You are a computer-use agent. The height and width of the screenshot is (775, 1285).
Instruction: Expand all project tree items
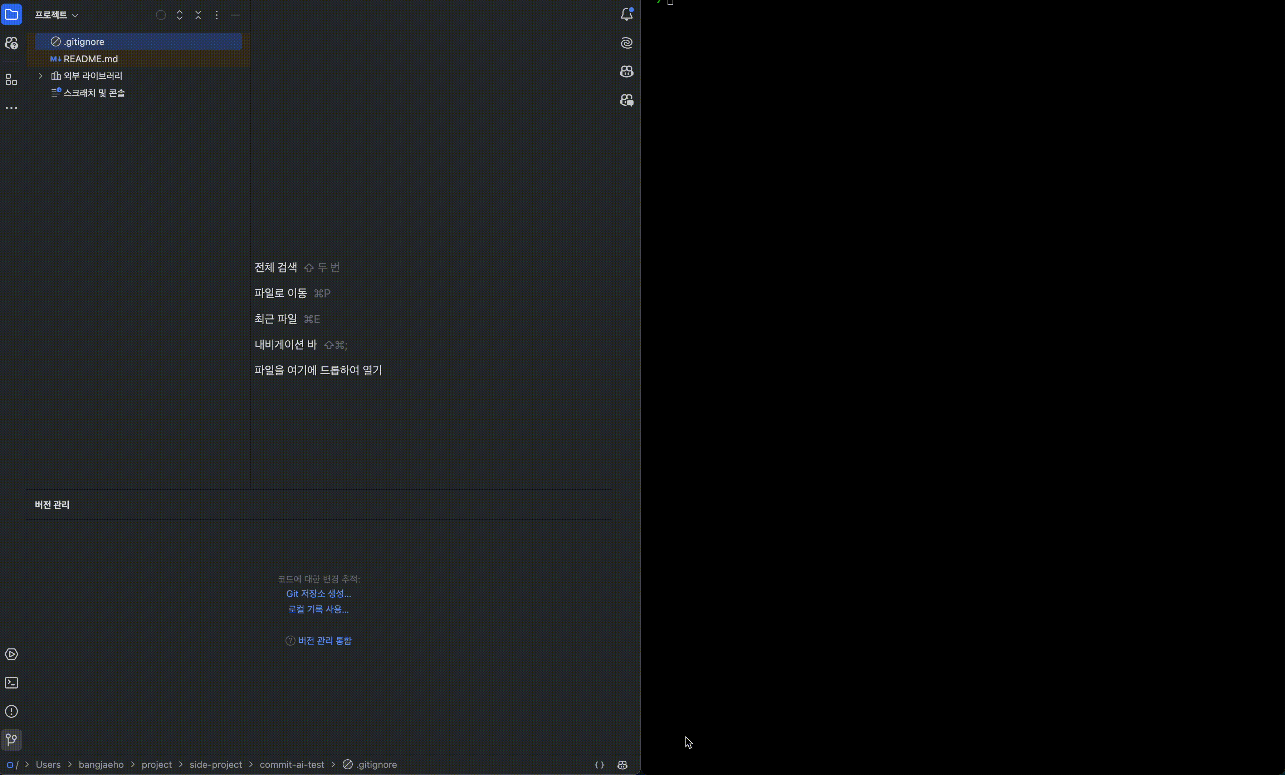pyautogui.click(x=179, y=15)
